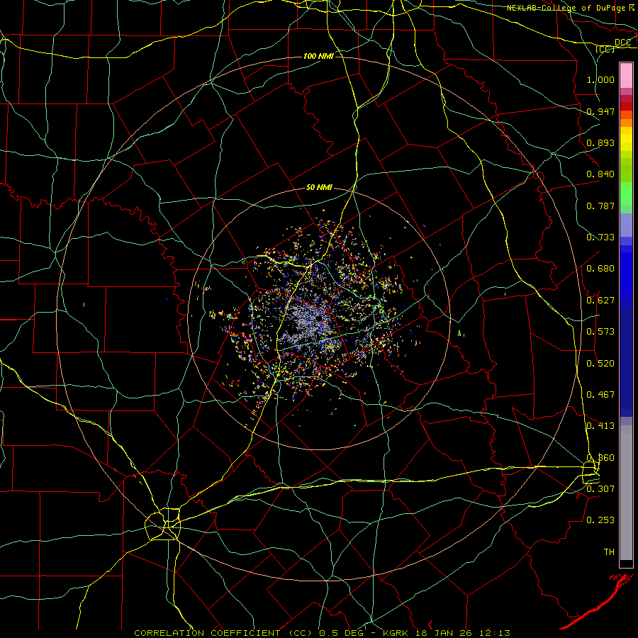This screenshot has width=638, height=638.
Task: Click the 0.840 scale value
Action: pyautogui.click(x=600, y=174)
